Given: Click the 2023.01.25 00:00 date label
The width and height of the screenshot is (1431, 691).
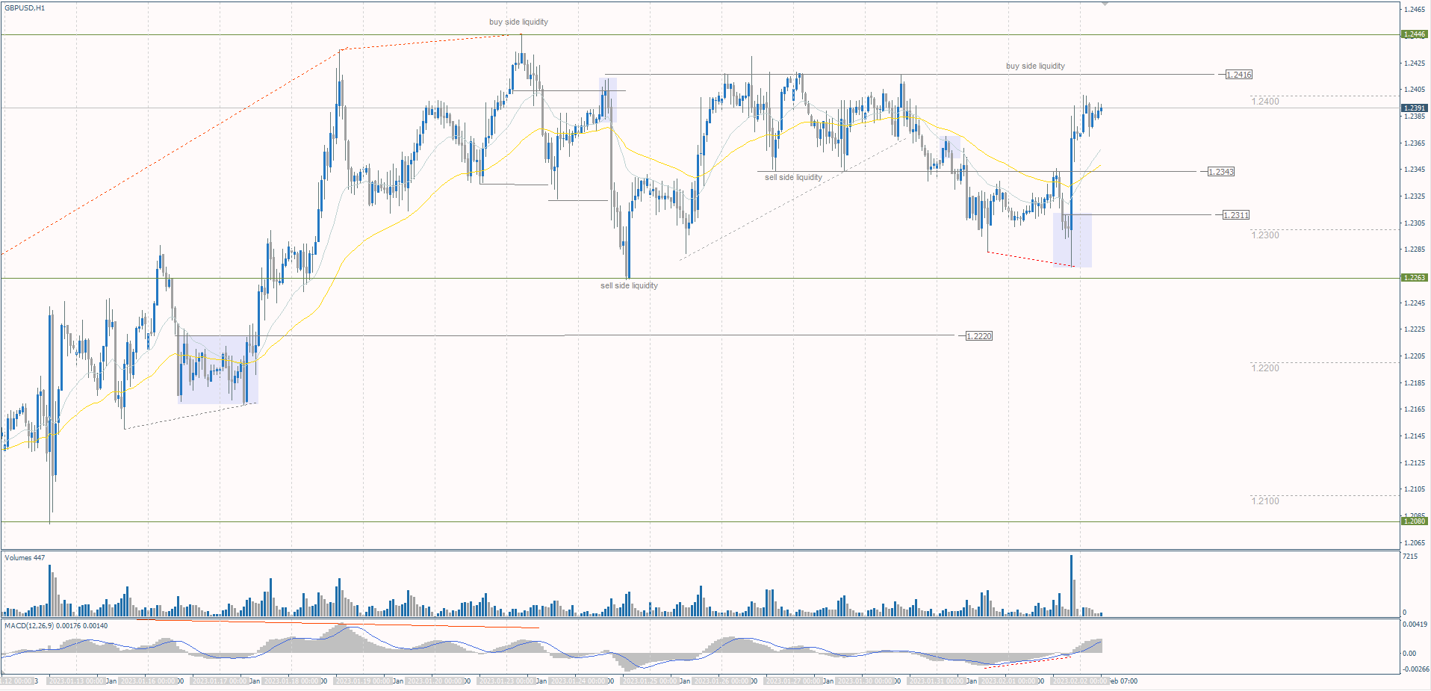Looking at the screenshot, I should [x=650, y=681].
